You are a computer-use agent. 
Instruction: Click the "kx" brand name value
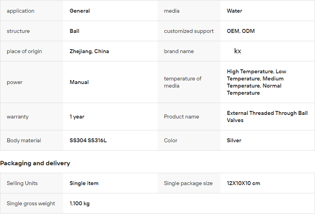click(x=237, y=51)
